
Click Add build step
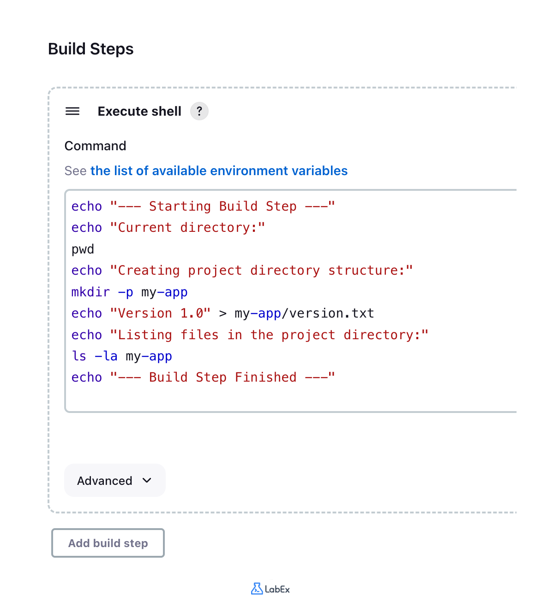pyautogui.click(x=108, y=543)
